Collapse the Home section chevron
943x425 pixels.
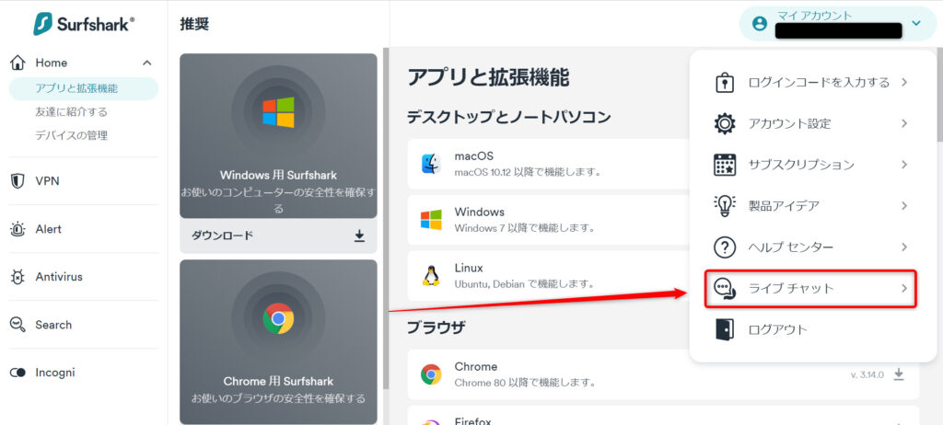146,63
